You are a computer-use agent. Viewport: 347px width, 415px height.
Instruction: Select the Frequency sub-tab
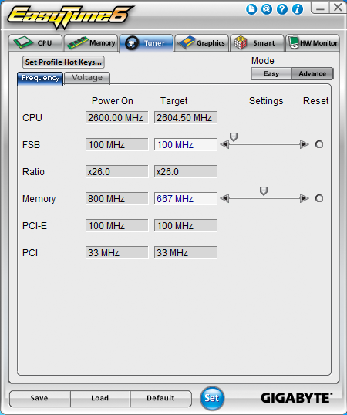click(40, 79)
